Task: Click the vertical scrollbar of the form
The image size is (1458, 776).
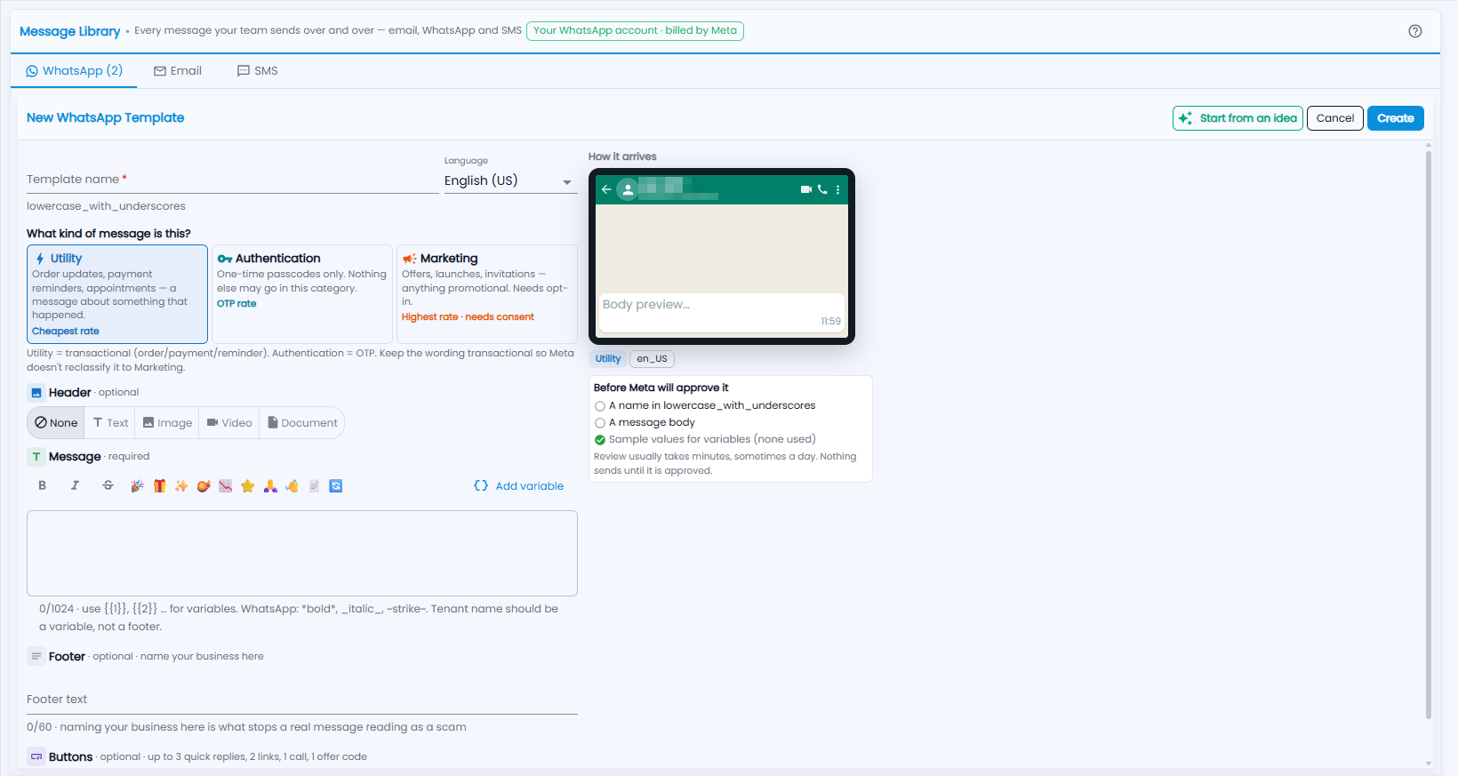Action: (x=1429, y=436)
